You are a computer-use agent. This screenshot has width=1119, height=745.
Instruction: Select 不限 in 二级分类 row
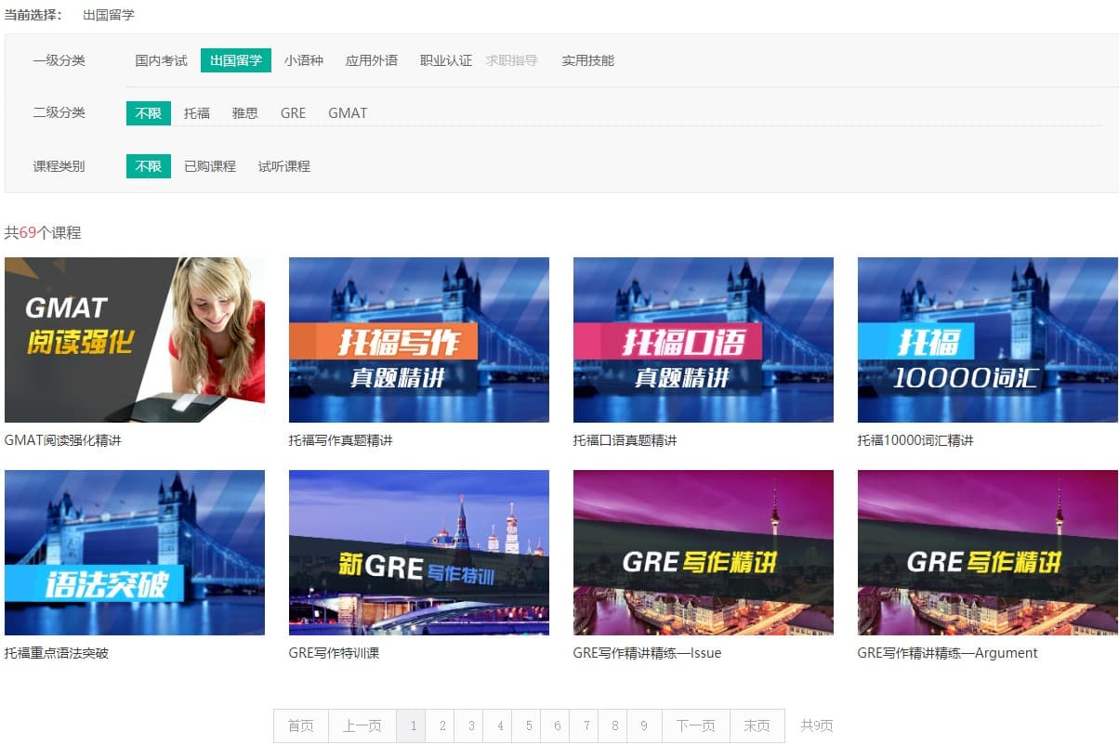pyautogui.click(x=149, y=113)
